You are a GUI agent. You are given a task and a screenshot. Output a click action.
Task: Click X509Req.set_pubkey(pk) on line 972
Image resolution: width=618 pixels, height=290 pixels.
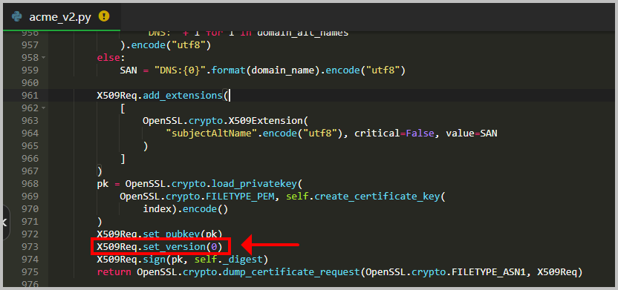[x=160, y=234]
